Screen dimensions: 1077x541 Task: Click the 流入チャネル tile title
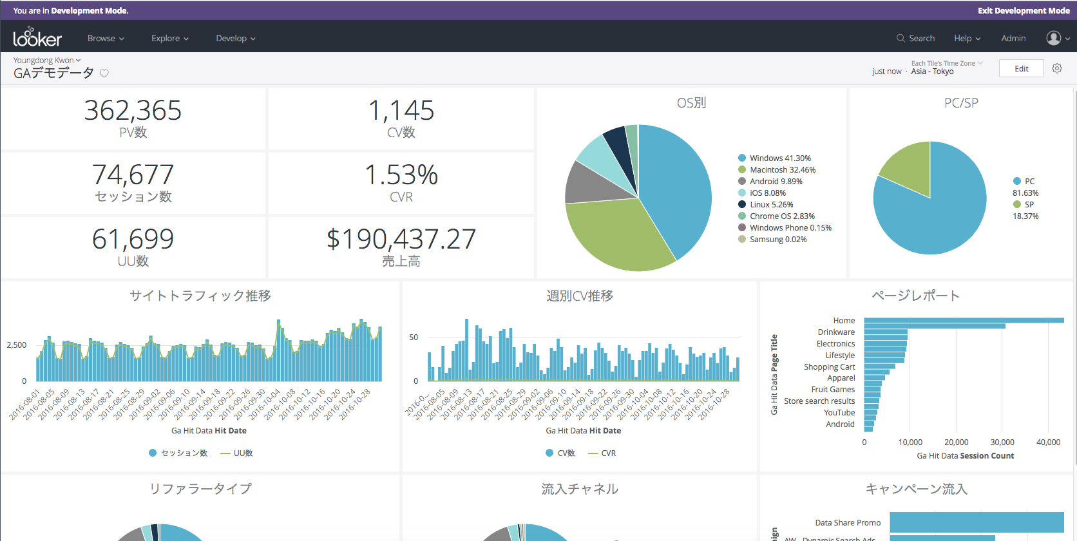tap(580, 488)
